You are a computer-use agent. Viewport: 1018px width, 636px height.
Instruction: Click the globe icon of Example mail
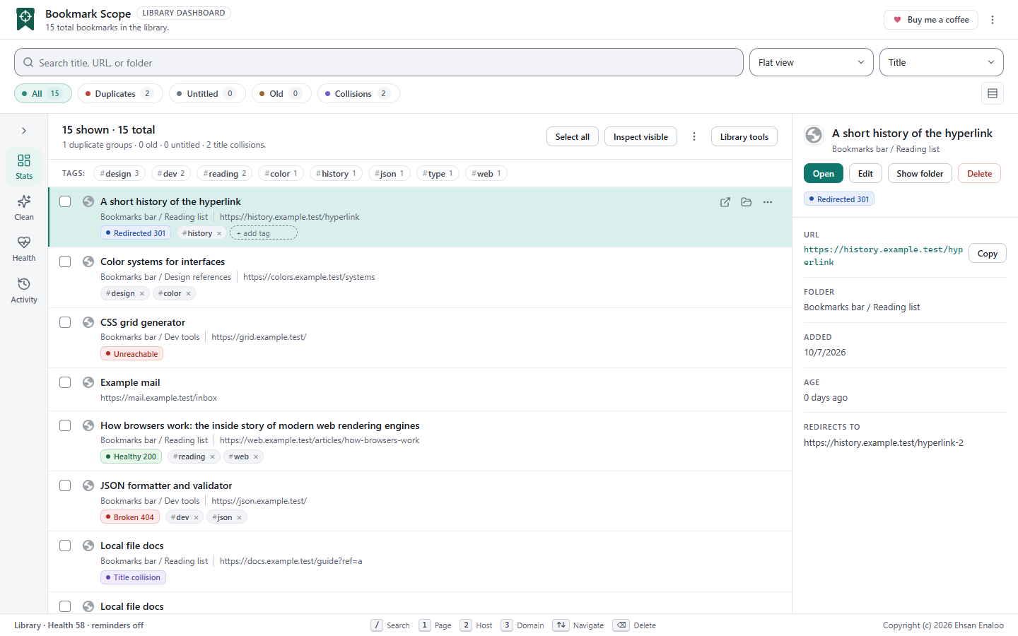(88, 382)
